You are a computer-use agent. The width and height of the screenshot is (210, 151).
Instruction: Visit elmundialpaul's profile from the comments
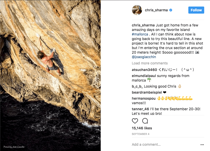[144, 76]
